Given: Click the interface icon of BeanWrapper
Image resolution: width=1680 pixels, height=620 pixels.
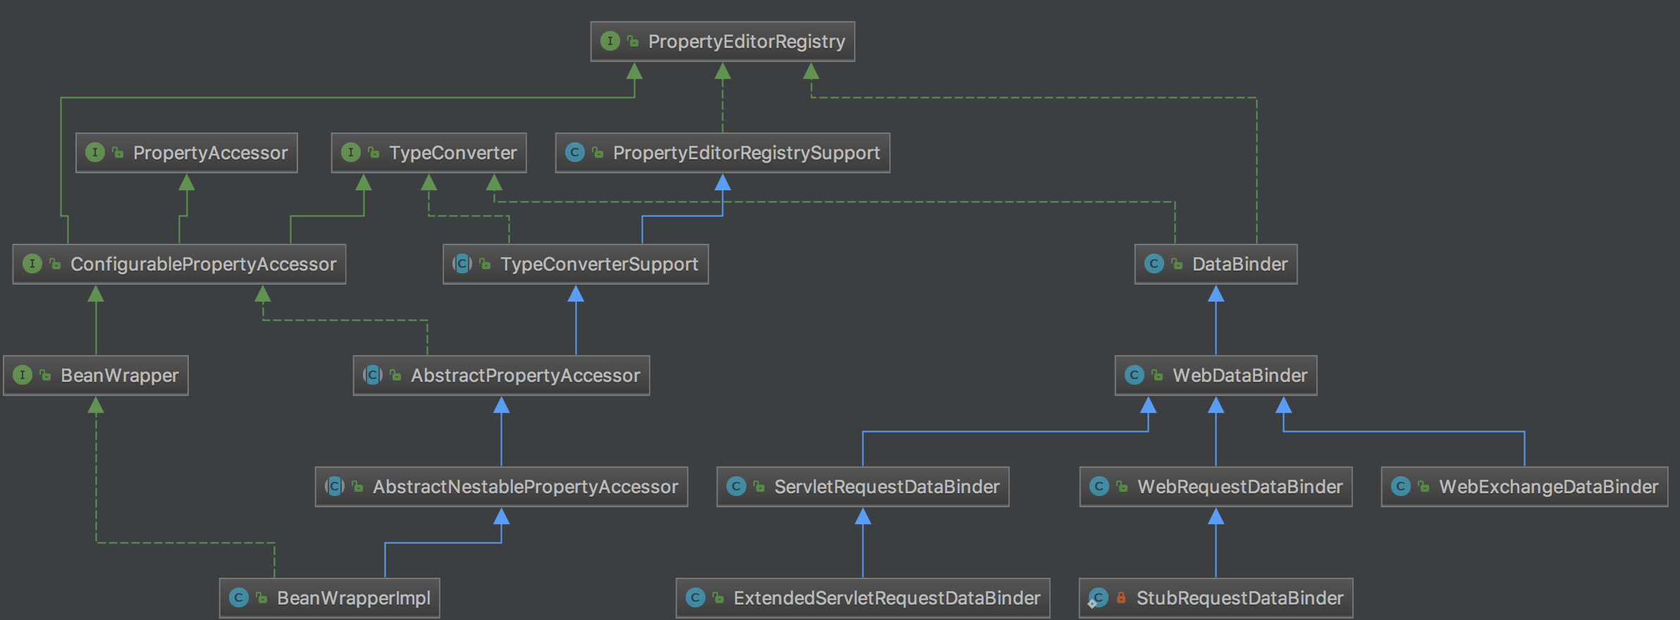Looking at the screenshot, I should (x=23, y=375).
